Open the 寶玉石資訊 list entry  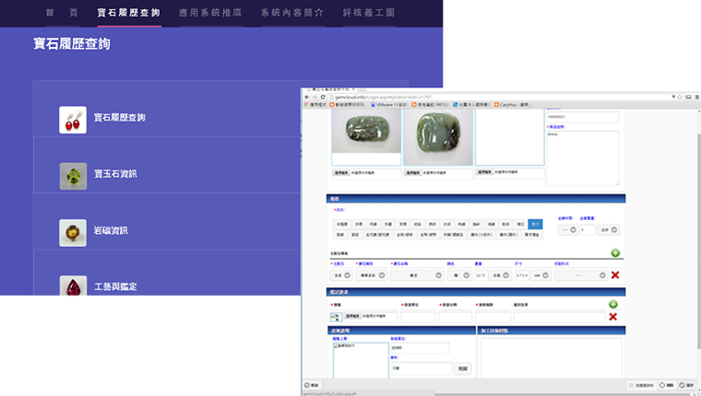pos(115,174)
